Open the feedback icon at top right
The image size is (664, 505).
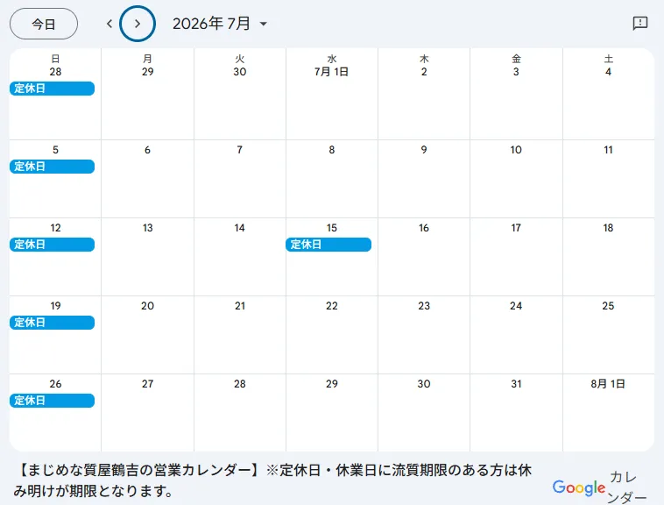639,23
